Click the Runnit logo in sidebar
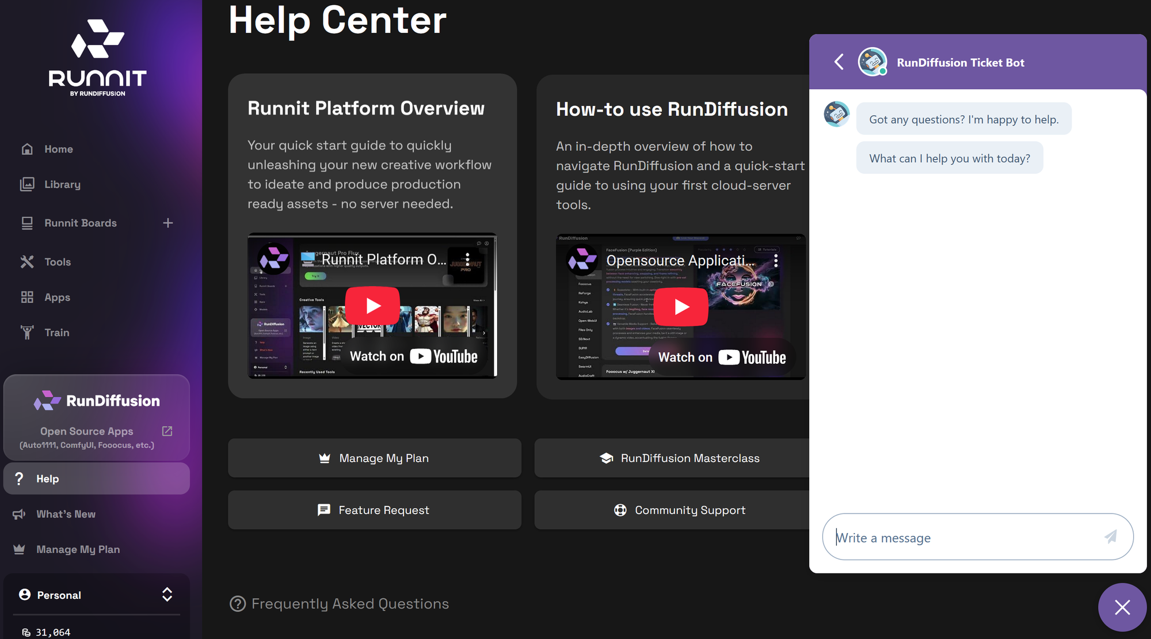 [x=97, y=58]
